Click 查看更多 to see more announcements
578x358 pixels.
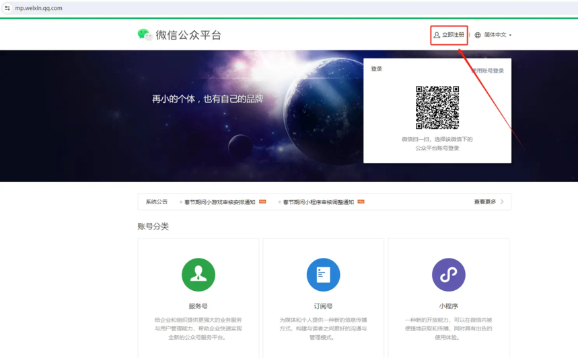(484, 202)
